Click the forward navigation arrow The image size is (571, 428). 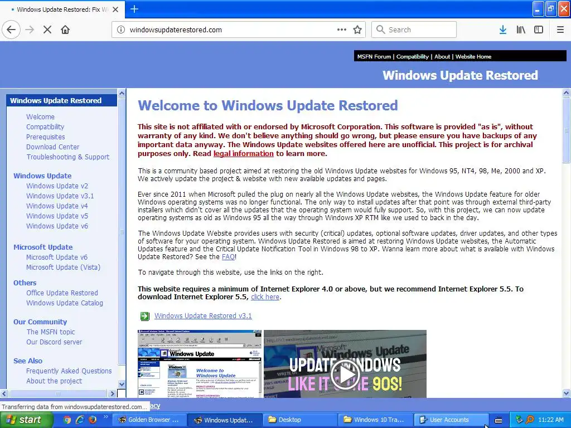pos(30,30)
